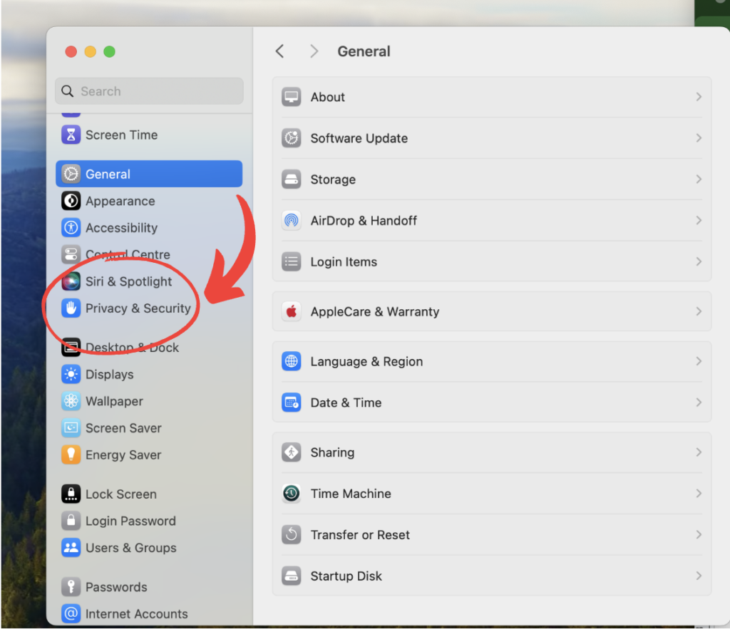Open Control Centre settings
The image size is (730, 629).
click(x=128, y=254)
